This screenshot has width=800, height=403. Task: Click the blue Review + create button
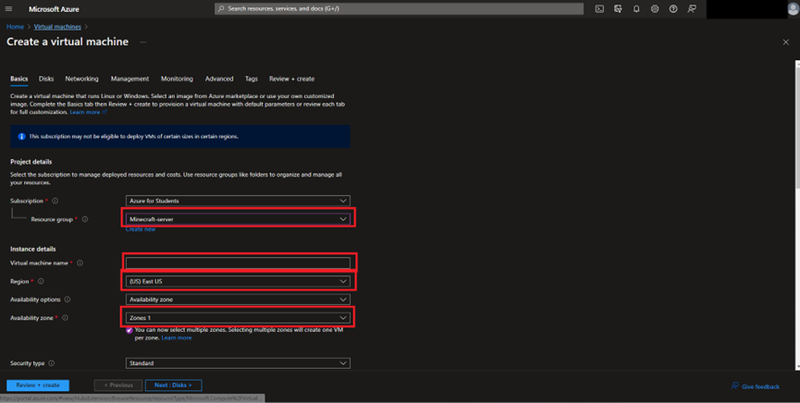coord(38,385)
